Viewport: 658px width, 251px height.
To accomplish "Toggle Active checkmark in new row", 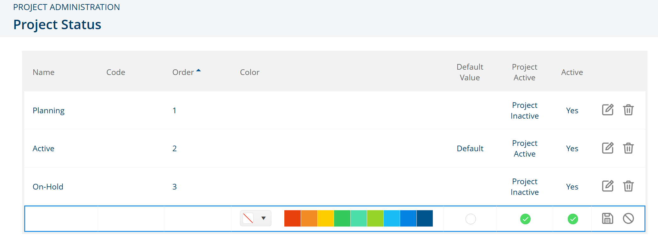I will 572,219.
